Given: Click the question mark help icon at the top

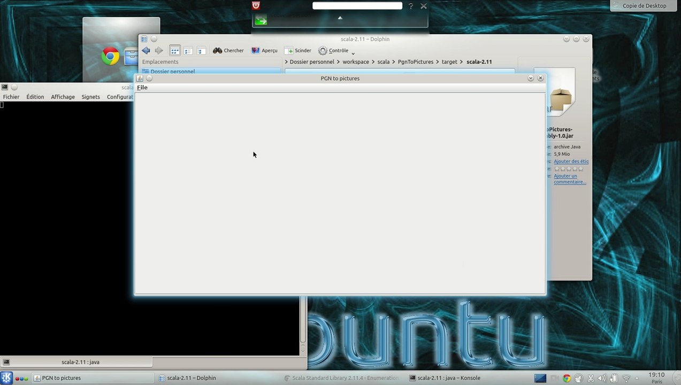Looking at the screenshot, I should coord(411,6).
